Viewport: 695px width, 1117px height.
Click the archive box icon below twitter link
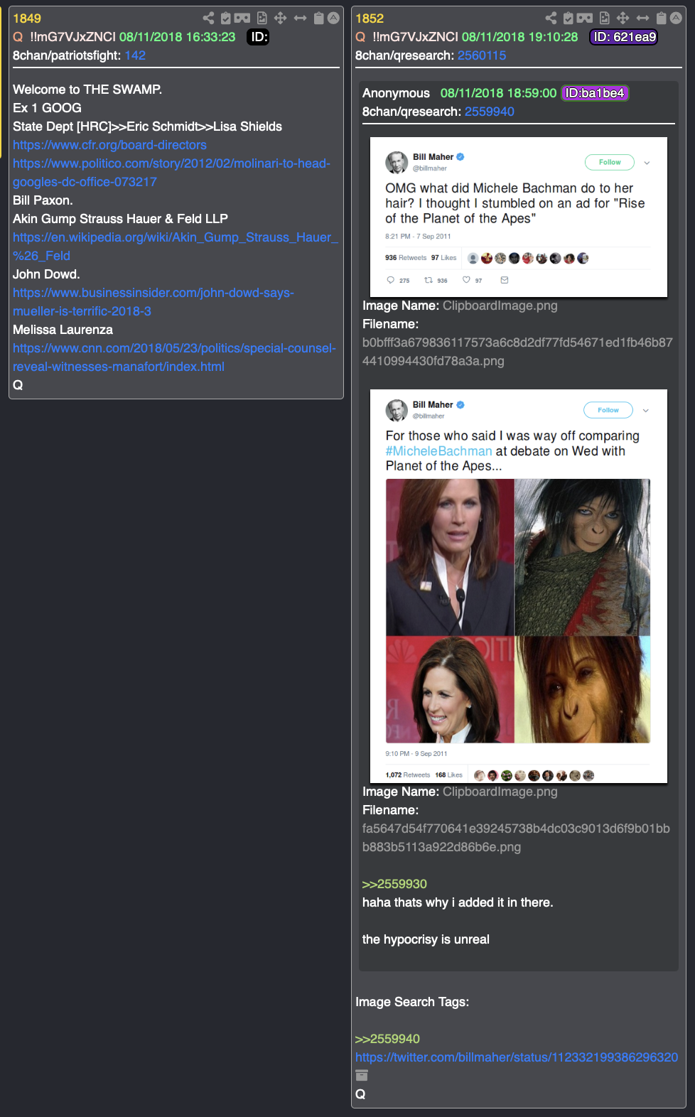click(362, 1076)
